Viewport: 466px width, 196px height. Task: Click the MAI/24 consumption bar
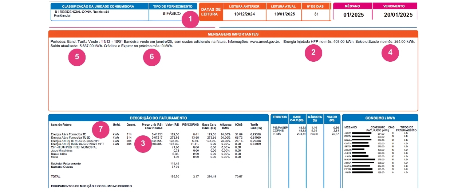(x=364, y=159)
